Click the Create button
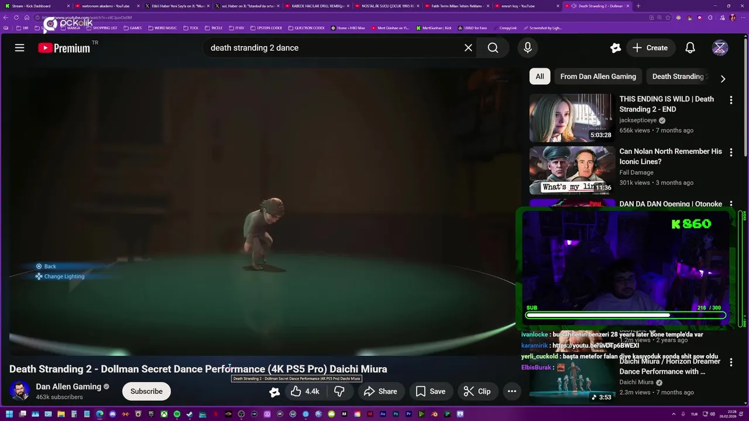Screen dimensions: 749x421 coord(650,48)
